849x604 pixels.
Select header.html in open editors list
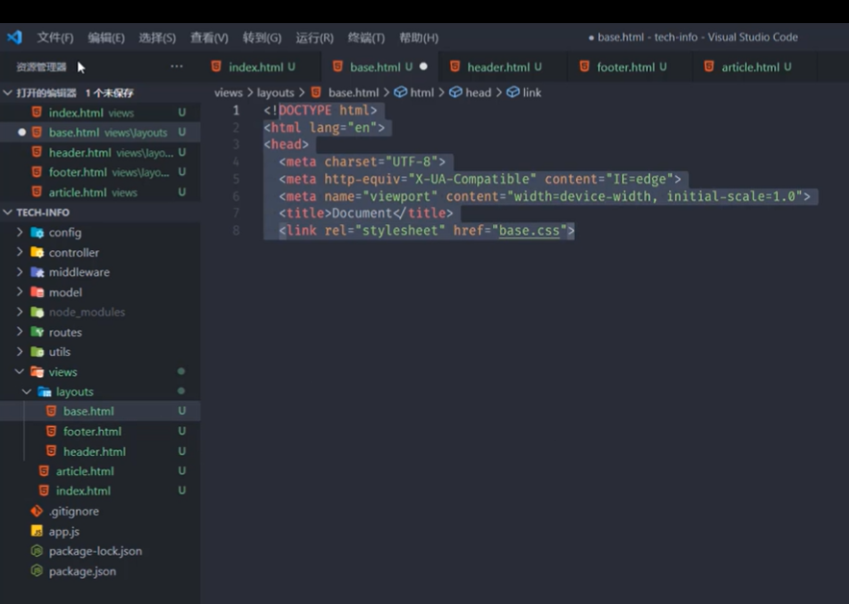(x=100, y=153)
